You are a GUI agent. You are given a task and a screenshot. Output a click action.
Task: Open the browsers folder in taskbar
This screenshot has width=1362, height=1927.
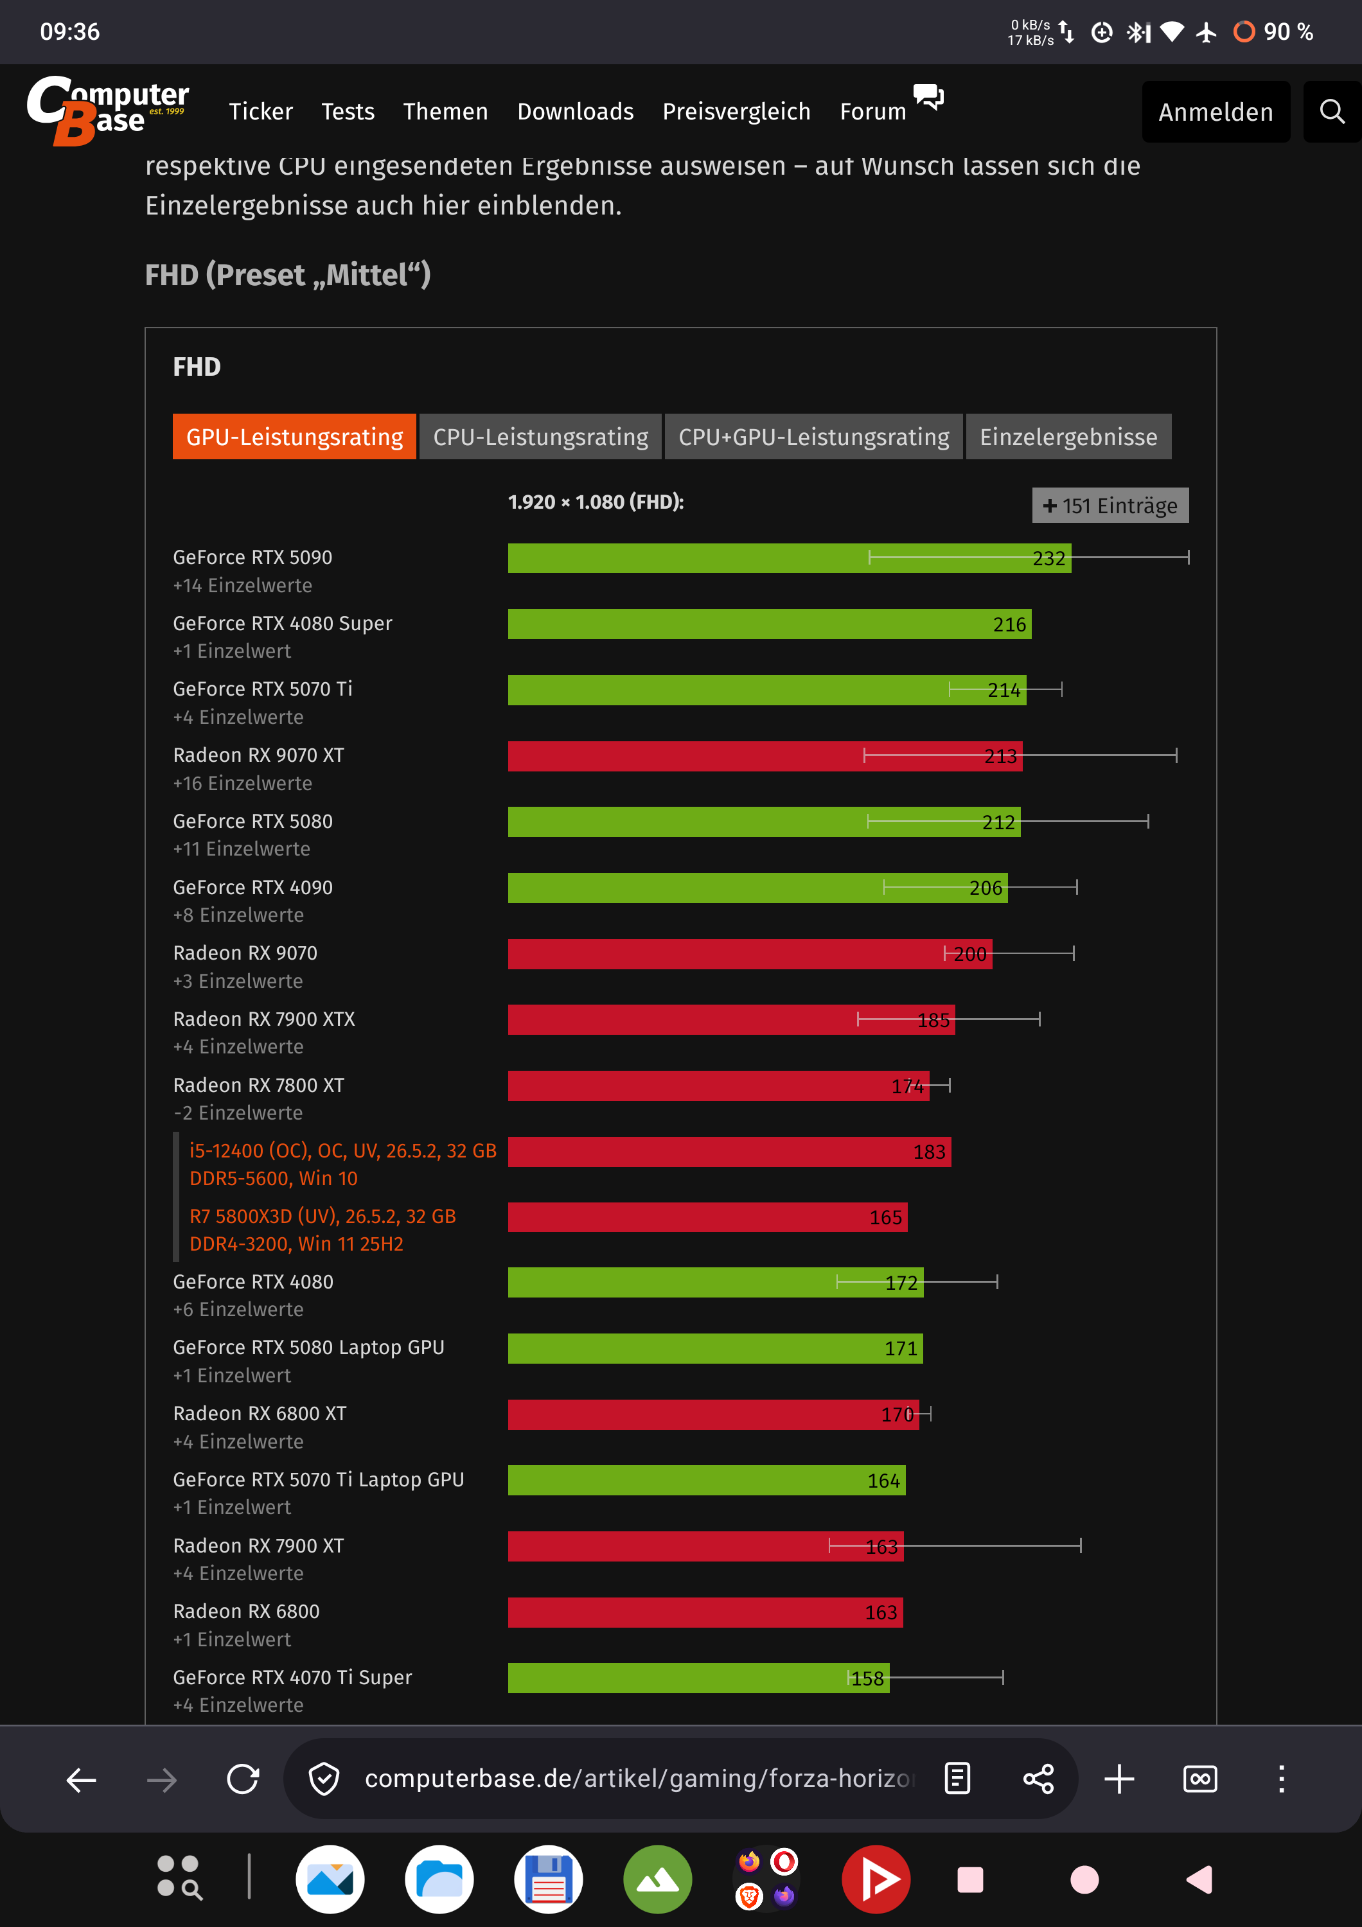[766, 1879]
